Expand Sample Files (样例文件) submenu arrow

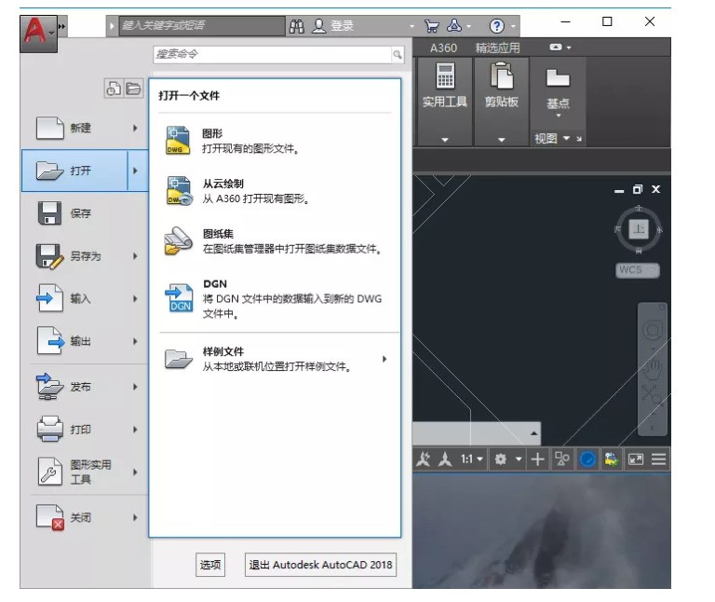[384, 359]
